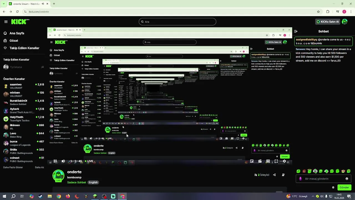Collapse list with Daha Az

click(x=39, y=167)
